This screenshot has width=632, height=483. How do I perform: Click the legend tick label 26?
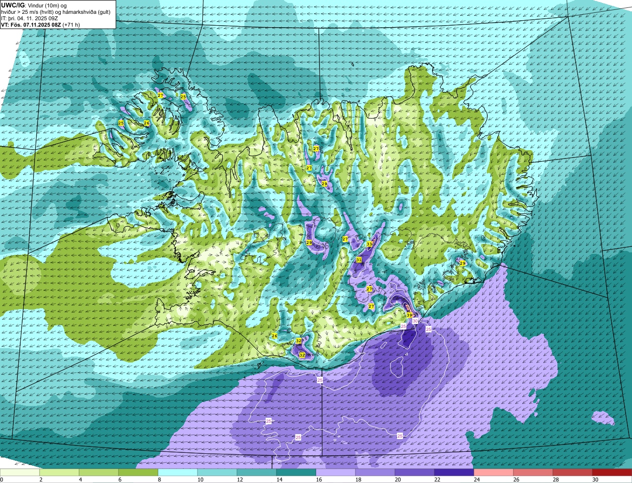(515, 480)
